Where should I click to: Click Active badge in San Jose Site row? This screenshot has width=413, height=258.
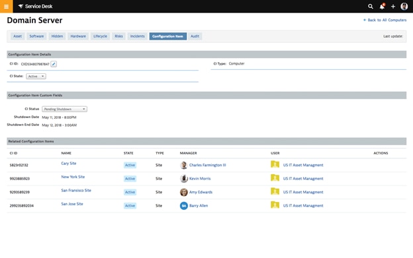pyautogui.click(x=130, y=205)
